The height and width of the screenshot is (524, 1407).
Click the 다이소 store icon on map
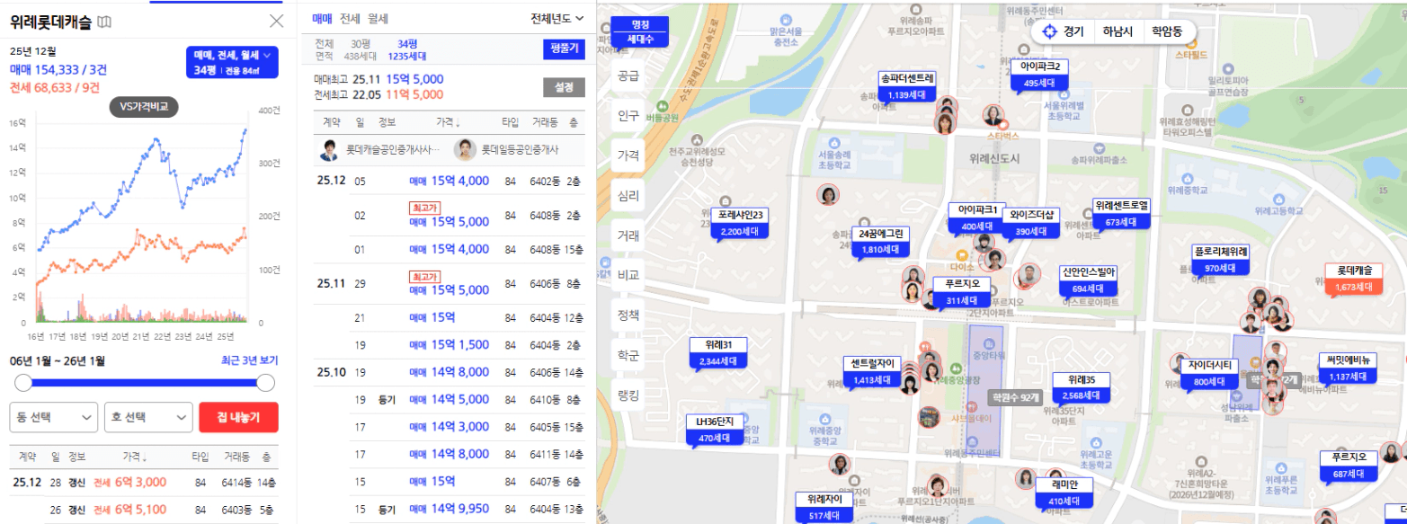tap(960, 253)
